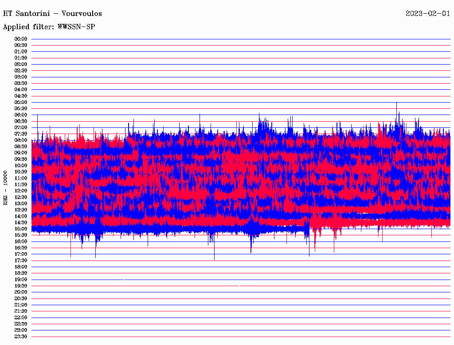Pick the 19:30 time label
Image resolution: width=454 pixels, height=345 pixels.
point(21,286)
